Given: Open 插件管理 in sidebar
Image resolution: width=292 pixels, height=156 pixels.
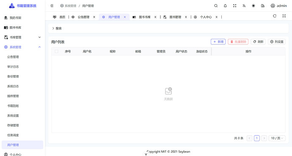Looking at the screenshot, I should (22, 96).
